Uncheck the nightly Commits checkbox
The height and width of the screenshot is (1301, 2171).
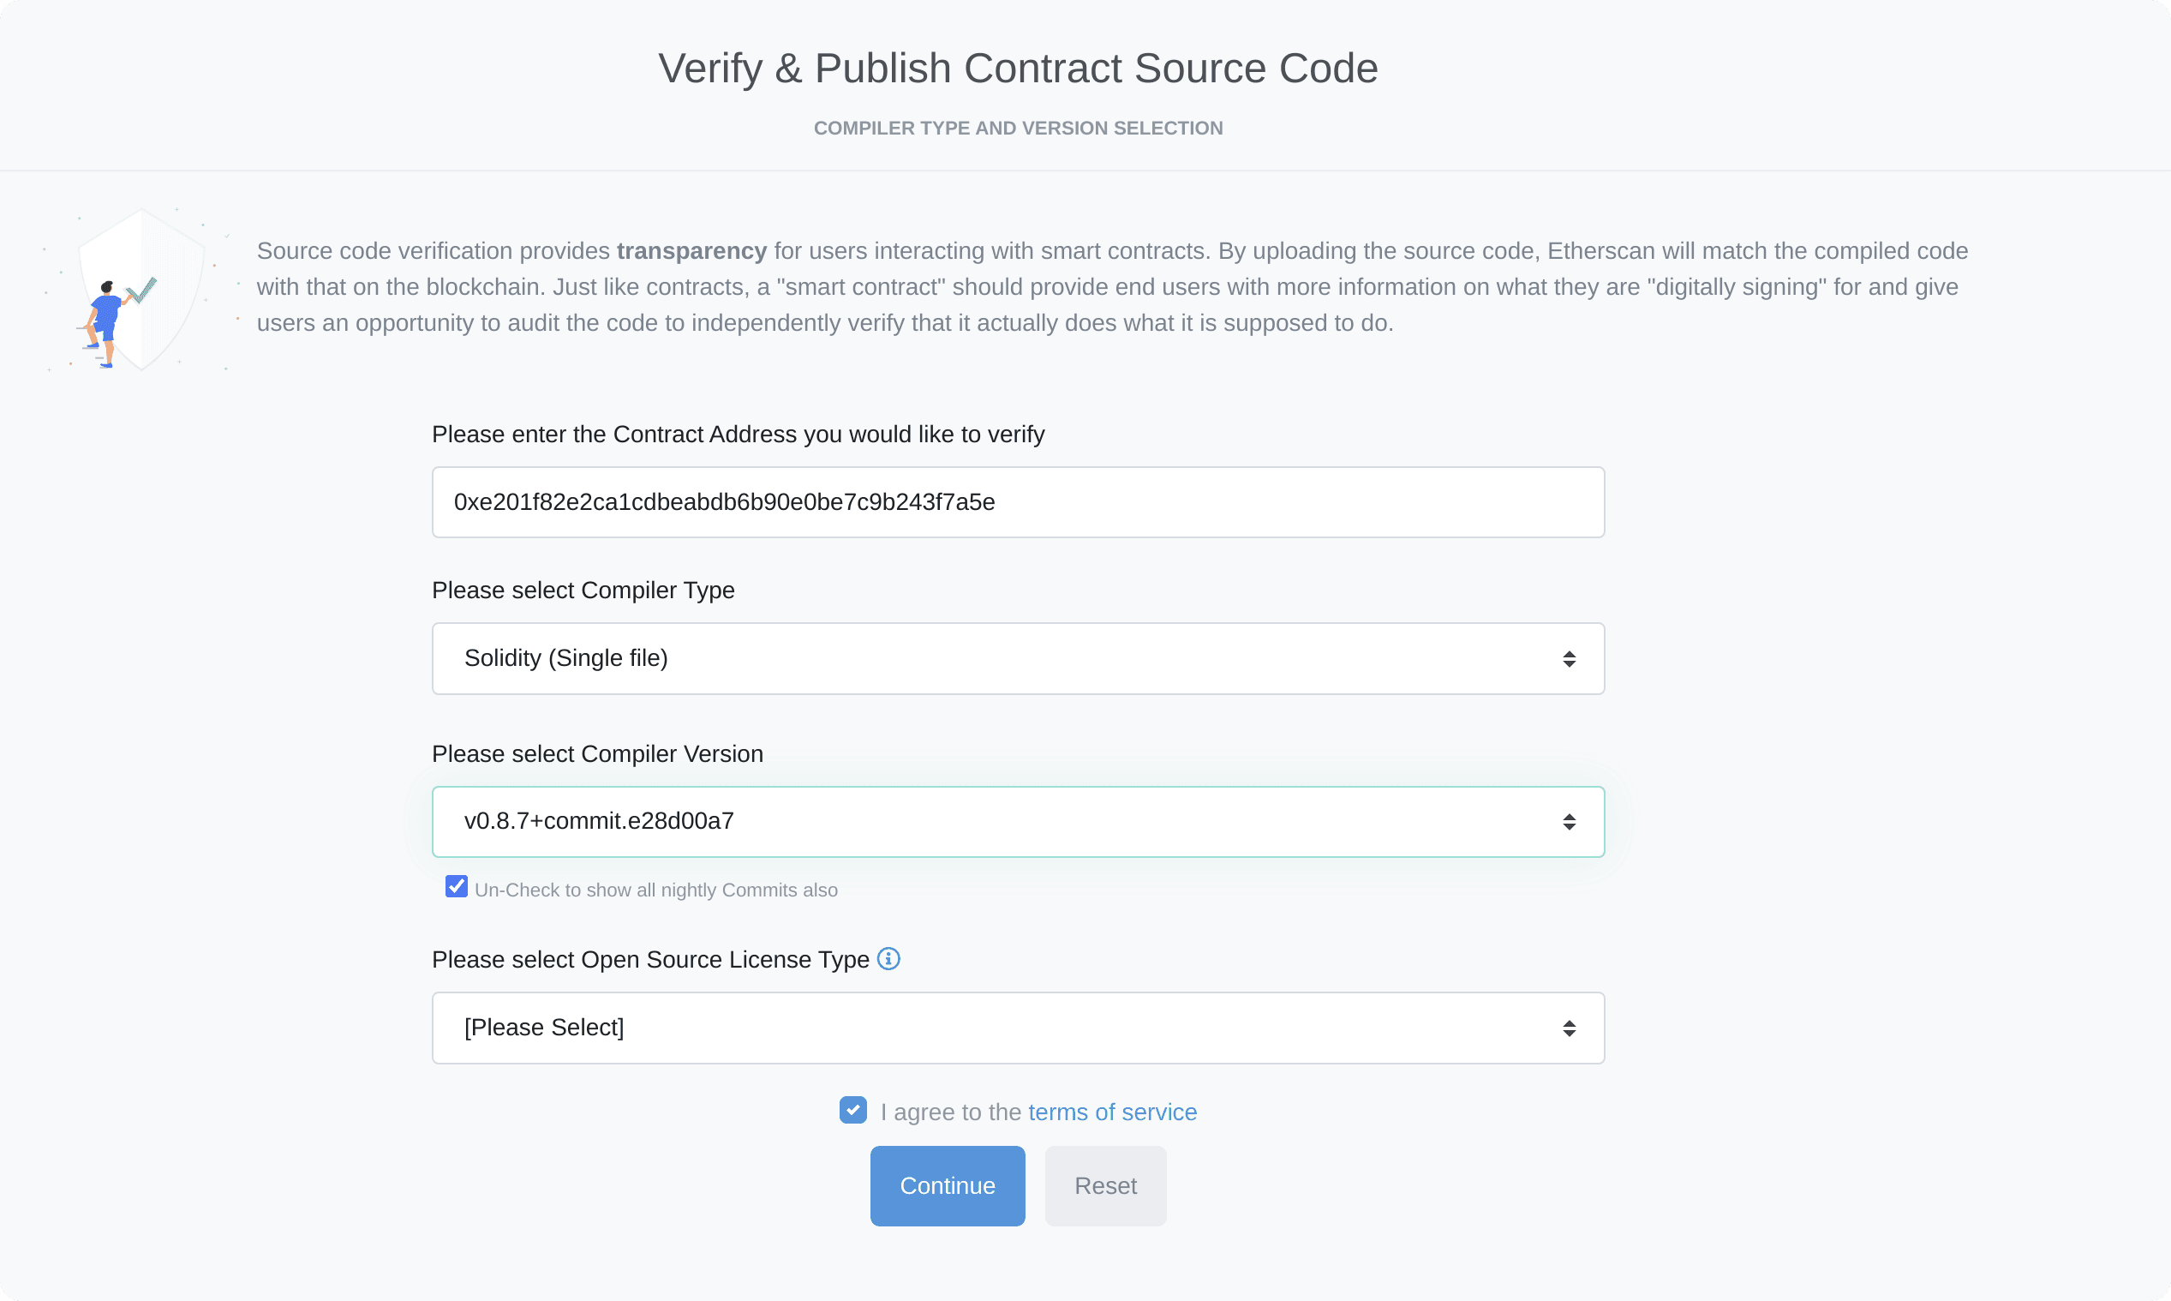click(x=457, y=886)
